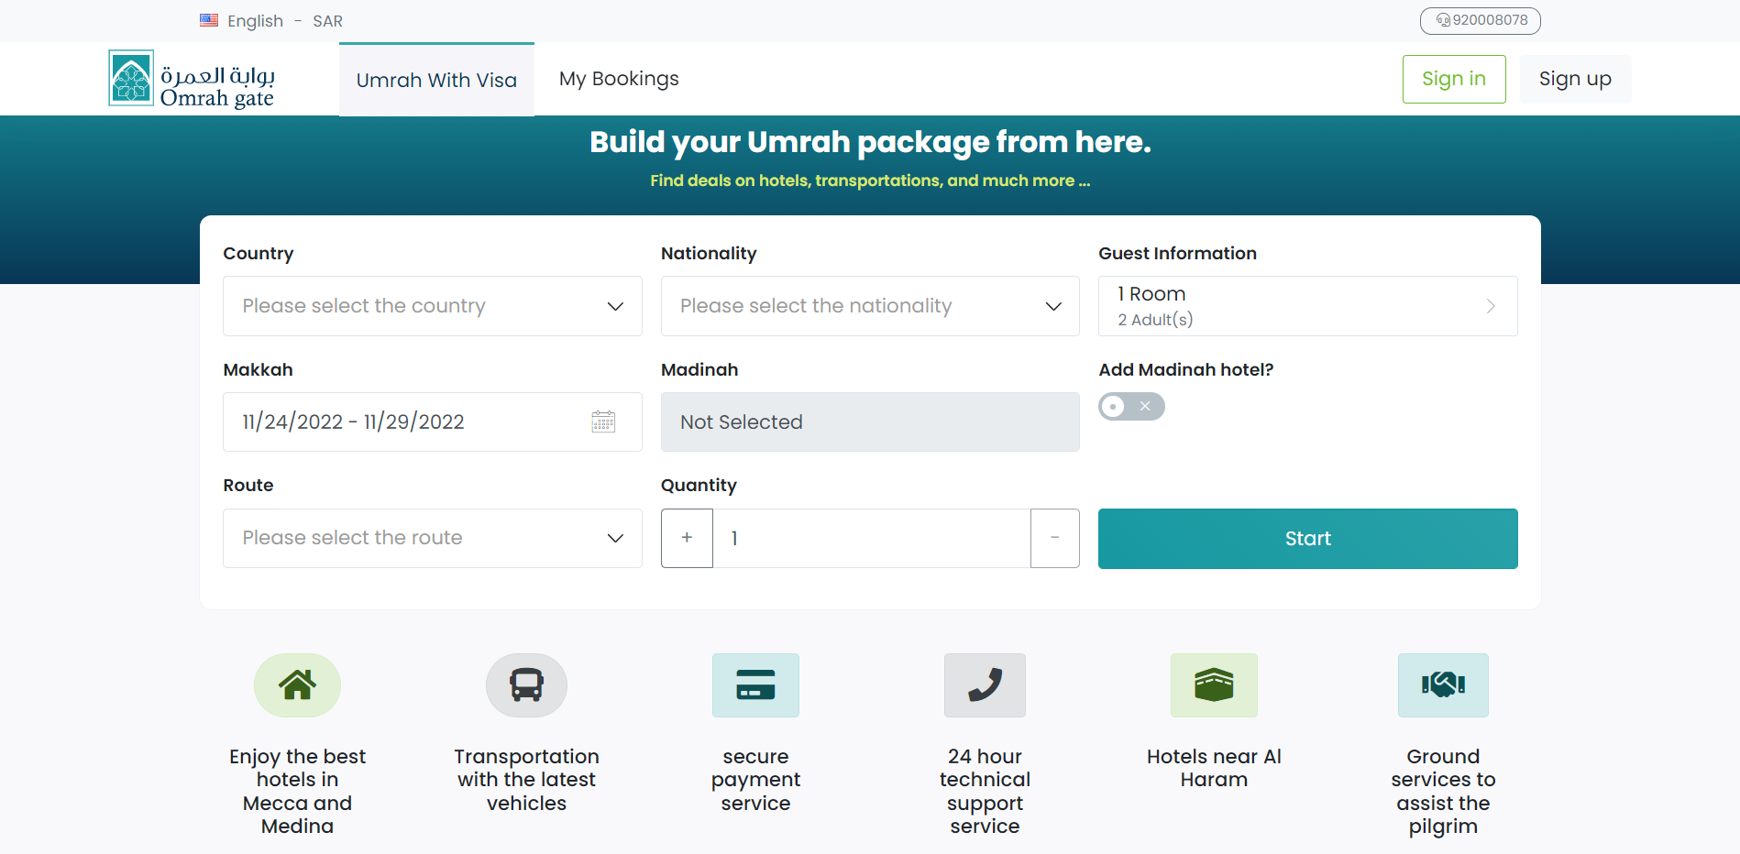Image resolution: width=1740 pixels, height=854 pixels.
Task: Open the Route selection dropdown
Action: 433,538
